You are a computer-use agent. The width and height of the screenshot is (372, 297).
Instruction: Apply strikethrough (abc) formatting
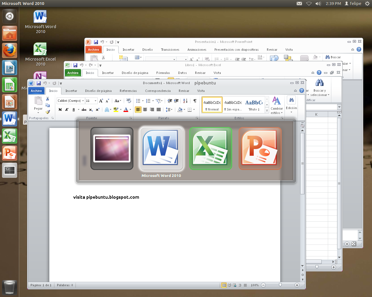tap(84, 110)
